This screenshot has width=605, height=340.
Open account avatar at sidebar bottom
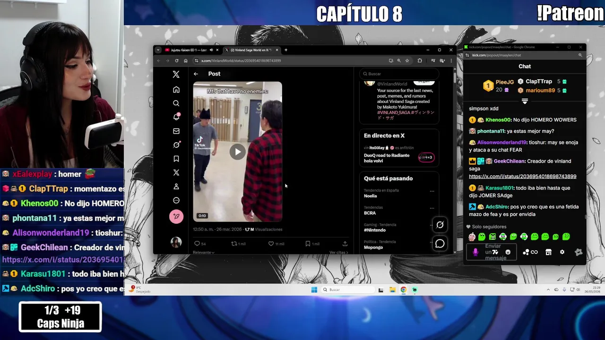[176, 242]
